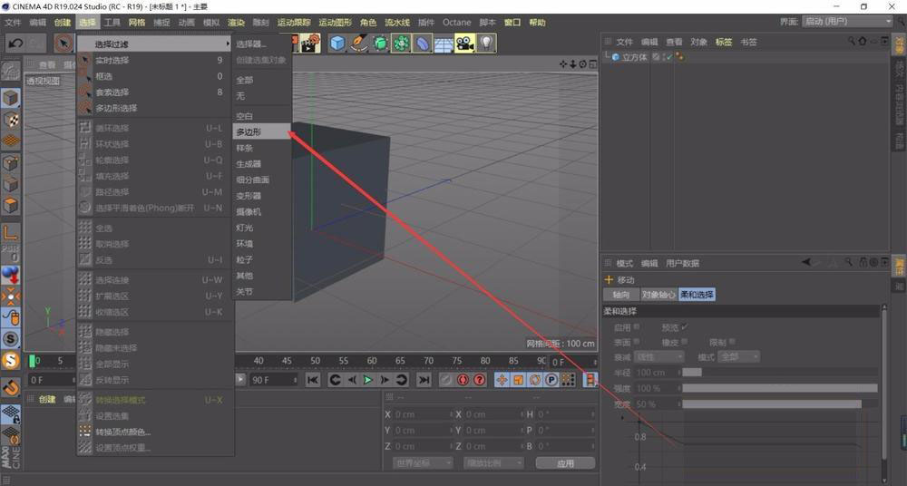Screen dimensions: 907x486
Task: Choose 样条 in the filter submenu
Action: point(262,148)
